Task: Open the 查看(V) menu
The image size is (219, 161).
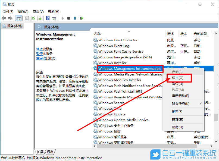Action: click(38, 11)
